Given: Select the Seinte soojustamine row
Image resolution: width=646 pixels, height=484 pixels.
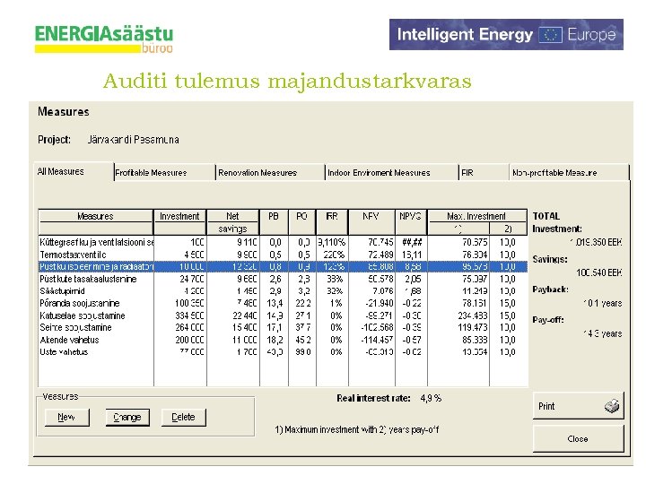Looking at the screenshot, I should pyautogui.click(x=283, y=328).
